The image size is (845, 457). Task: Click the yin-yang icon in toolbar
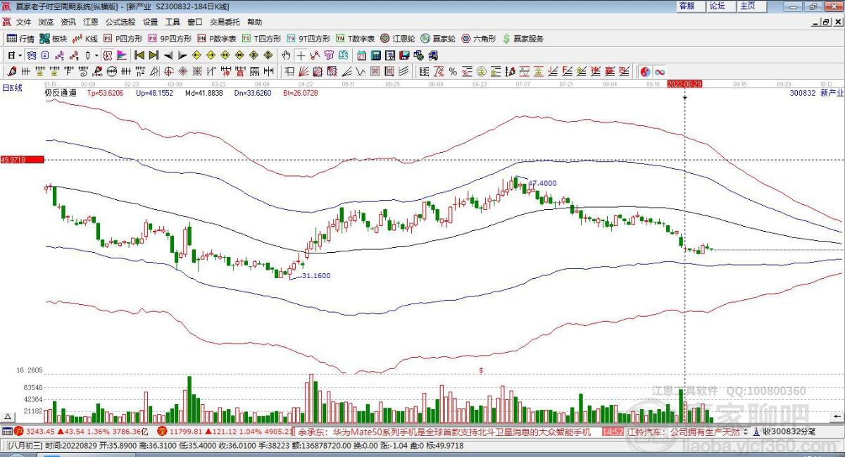[645, 71]
